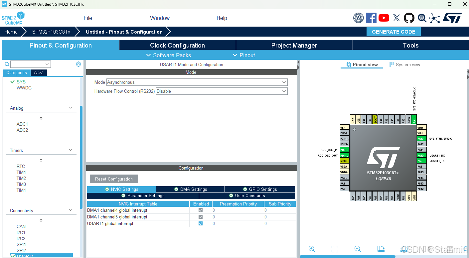Click the PA12 pin on the chip

click(421, 144)
